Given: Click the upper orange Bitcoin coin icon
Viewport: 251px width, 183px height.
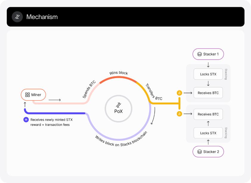Looking at the screenshot, I should click(x=180, y=93).
